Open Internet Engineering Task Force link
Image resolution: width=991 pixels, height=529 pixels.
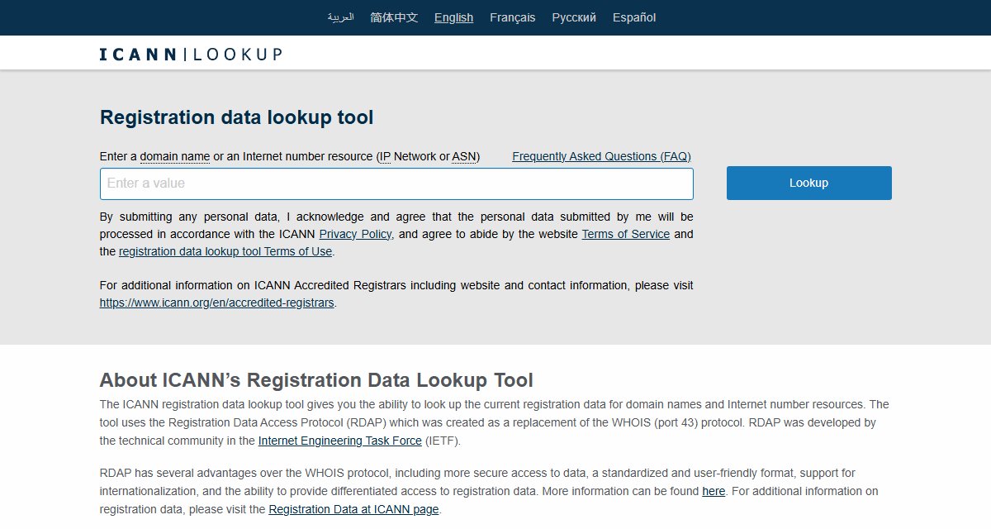pos(339,441)
